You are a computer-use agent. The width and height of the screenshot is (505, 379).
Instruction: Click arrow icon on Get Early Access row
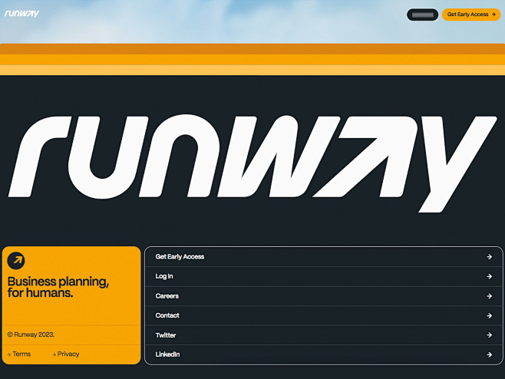tap(489, 257)
